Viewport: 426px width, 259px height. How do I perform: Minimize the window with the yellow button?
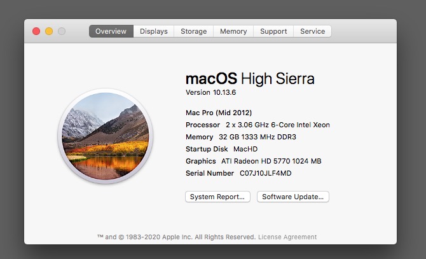[x=49, y=31]
